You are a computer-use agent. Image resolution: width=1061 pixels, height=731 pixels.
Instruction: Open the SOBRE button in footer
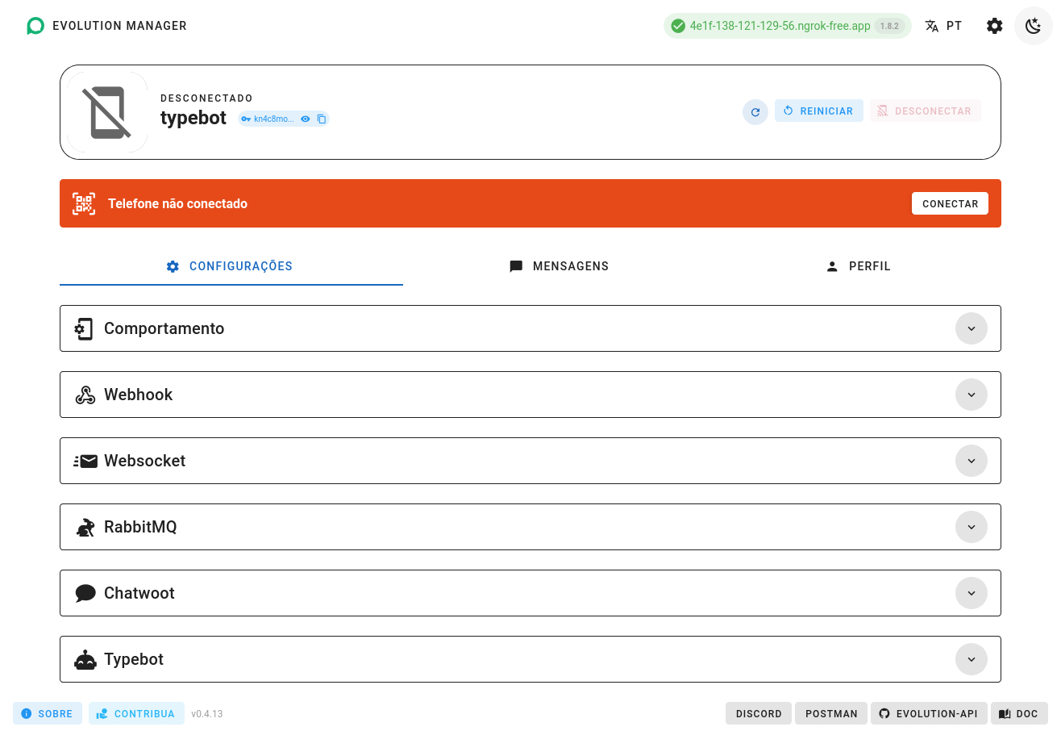pos(48,713)
